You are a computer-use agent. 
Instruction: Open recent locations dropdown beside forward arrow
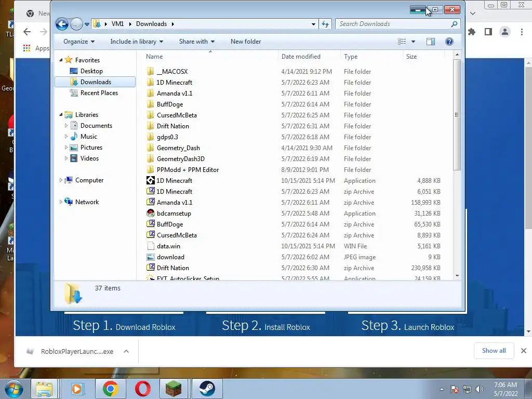(x=87, y=24)
